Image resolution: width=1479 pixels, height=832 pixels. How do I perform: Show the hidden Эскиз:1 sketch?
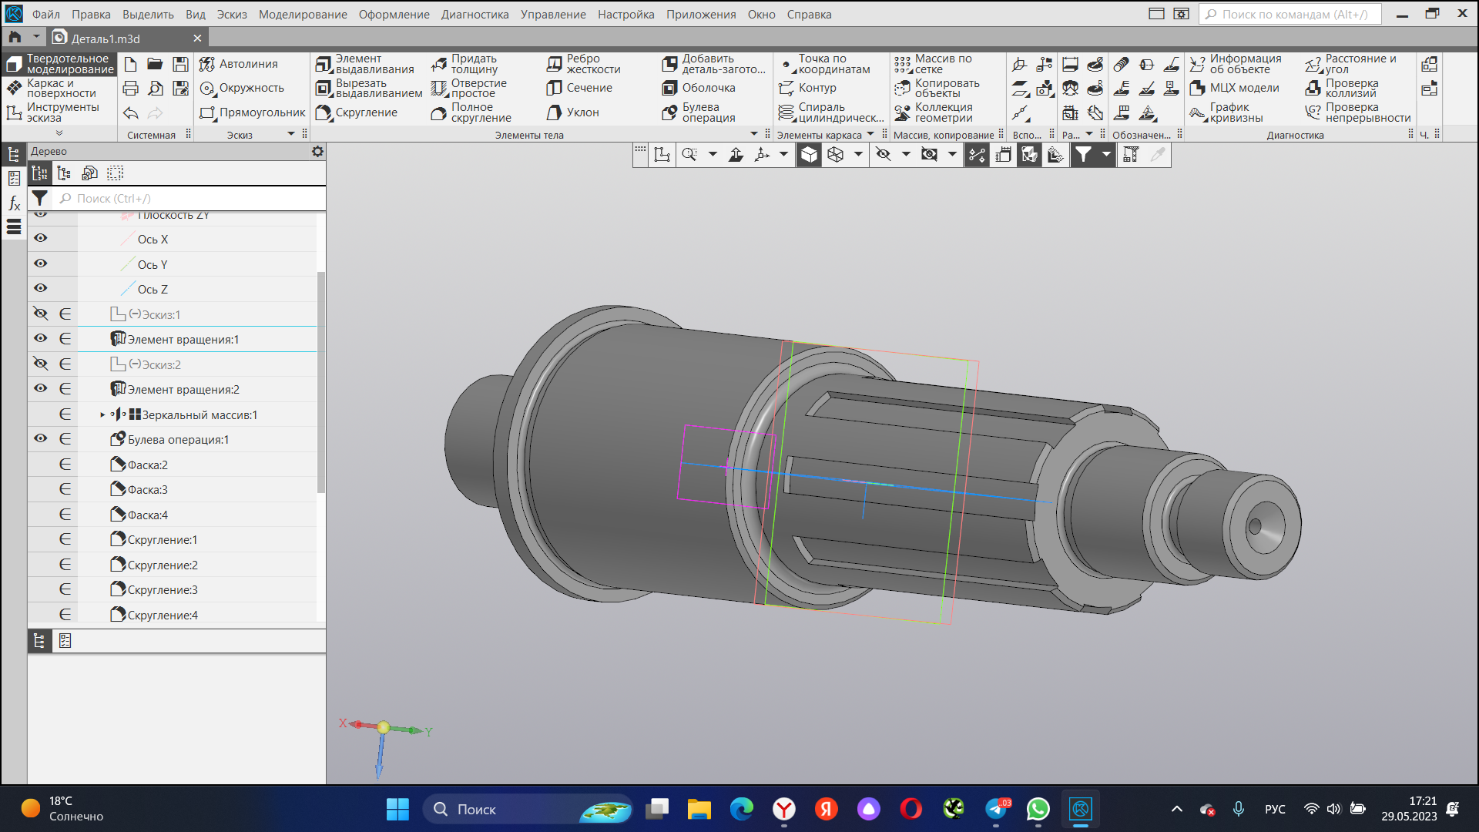tap(41, 314)
